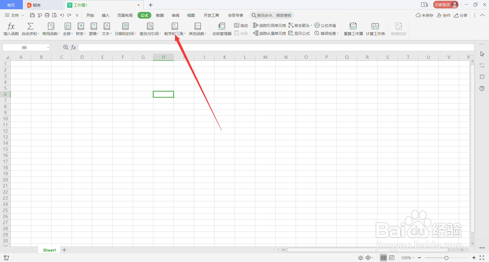
Task: Click the AutoSum (自动求和) sigma icon
Action: pos(30,26)
